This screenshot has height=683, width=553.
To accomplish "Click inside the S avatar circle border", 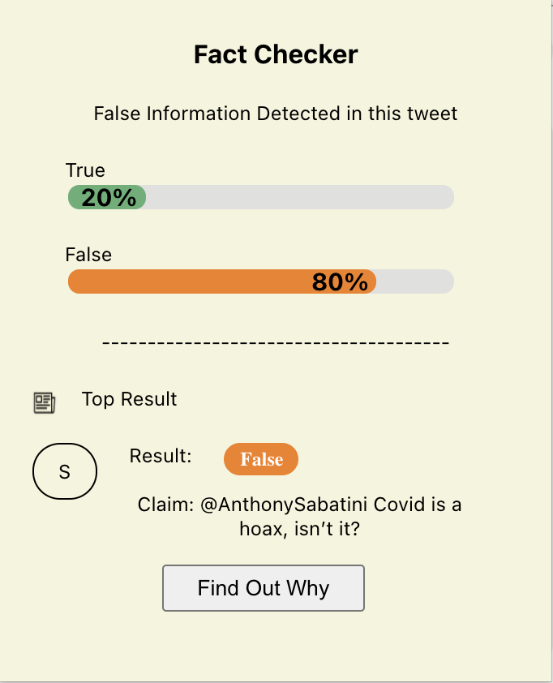I will [x=65, y=471].
